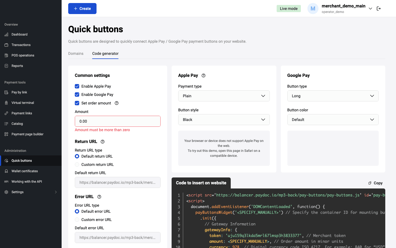
Task: Open POS operations in the sidebar
Action: [x=31, y=55]
